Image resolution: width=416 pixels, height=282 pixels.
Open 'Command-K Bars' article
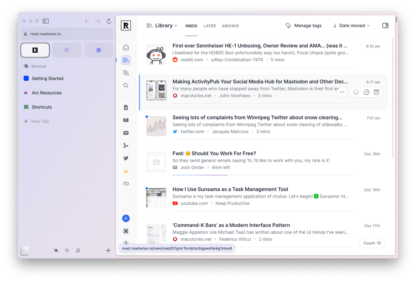click(x=231, y=225)
